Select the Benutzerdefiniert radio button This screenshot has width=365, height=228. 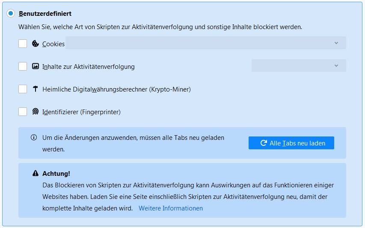tap(11, 14)
